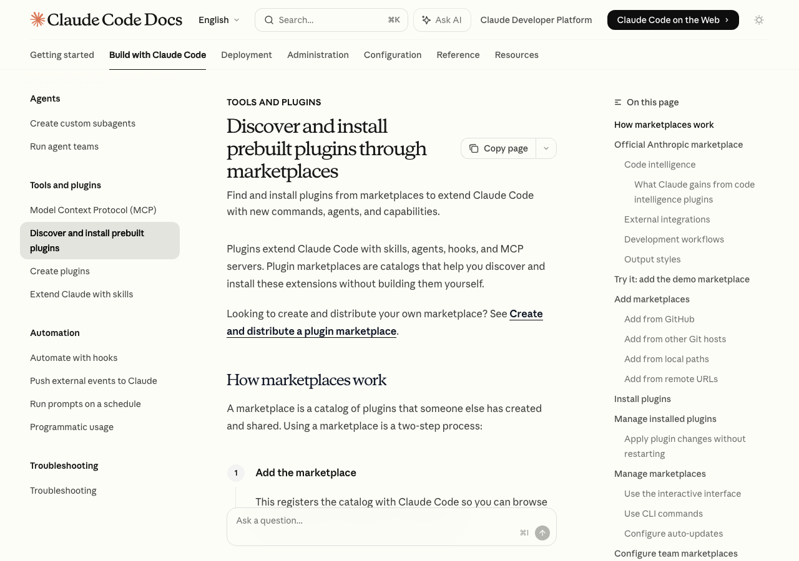Open Claude Code on the Web button

click(672, 20)
